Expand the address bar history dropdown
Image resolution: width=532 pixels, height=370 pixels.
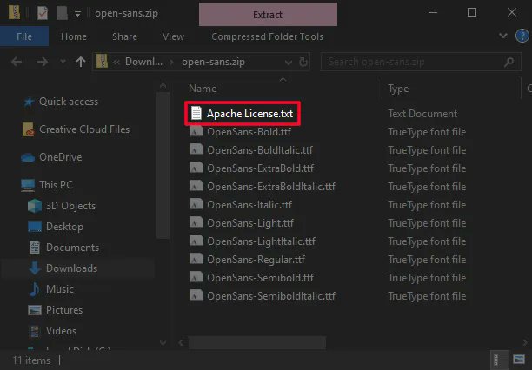tap(289, 62)
